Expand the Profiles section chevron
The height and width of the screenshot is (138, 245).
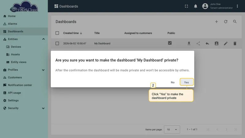[x=43, y=70]
